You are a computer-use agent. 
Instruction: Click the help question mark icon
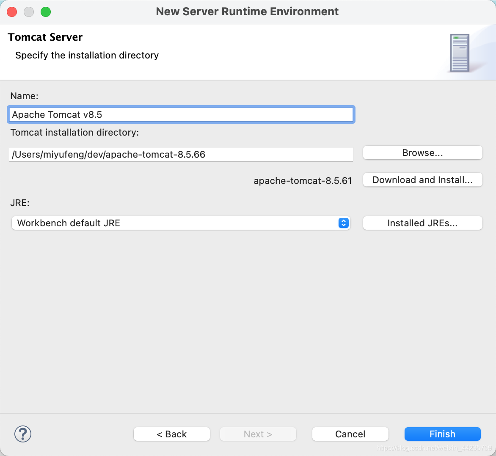tap(22, 434)
